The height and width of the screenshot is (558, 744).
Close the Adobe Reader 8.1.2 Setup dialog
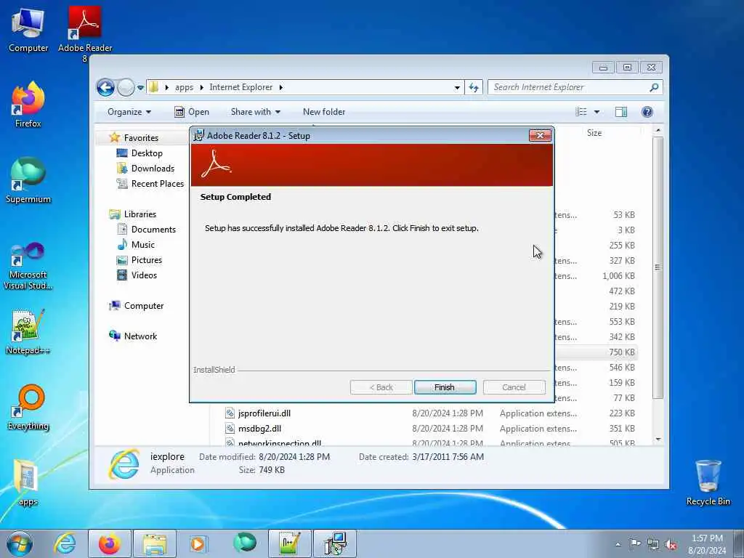coord(540,136)
